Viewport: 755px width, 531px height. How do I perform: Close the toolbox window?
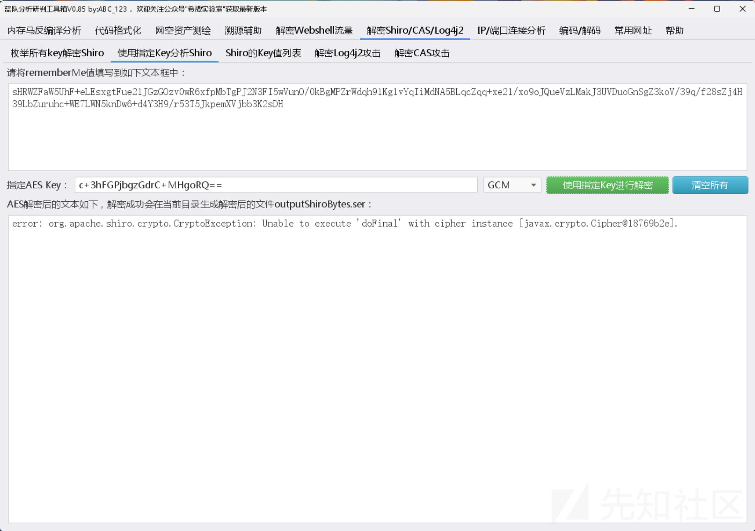pyautogui.click(x=743, y=8)
